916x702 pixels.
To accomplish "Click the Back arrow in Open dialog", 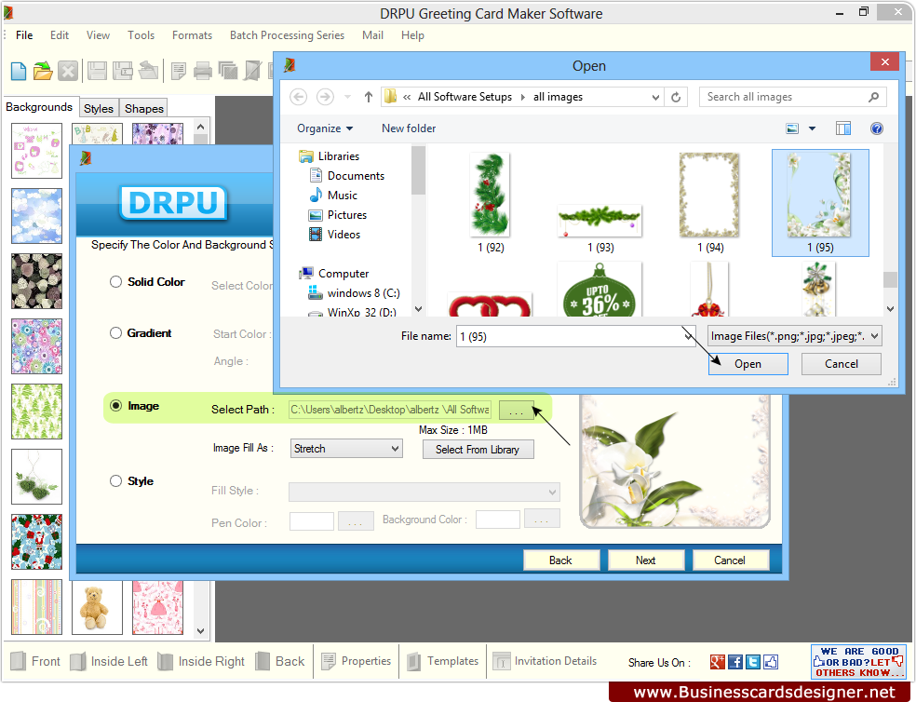I will (x=299, y=97).
